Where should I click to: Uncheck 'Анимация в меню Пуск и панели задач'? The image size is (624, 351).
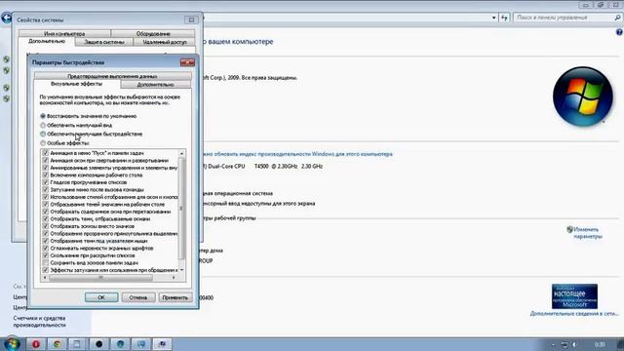pyautogui.click(x=46, y=153)
